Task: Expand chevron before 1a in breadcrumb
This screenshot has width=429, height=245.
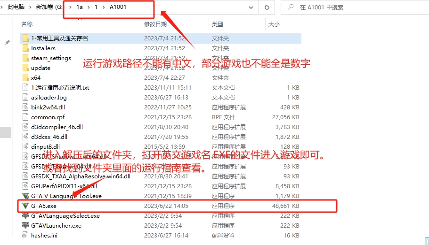Action: tap(70, 7)
